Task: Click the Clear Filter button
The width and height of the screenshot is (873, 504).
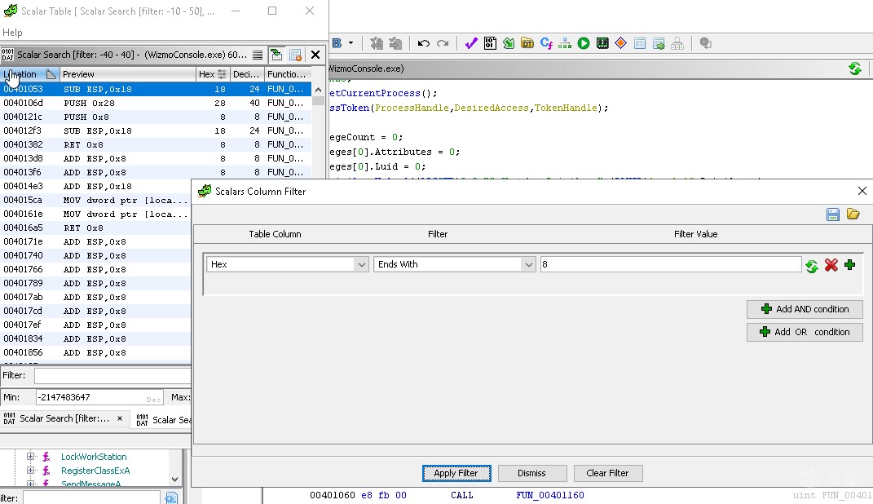Action: pyautogui.click(x=607, y=473)
